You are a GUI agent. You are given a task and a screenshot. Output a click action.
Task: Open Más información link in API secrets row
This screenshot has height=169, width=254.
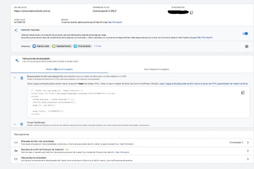(122, 152)
